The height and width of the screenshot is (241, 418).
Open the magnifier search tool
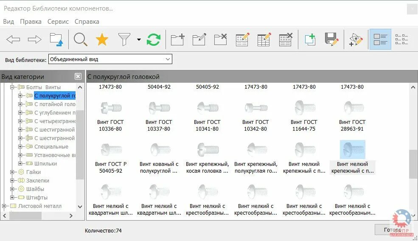click(x=81, y=39)
